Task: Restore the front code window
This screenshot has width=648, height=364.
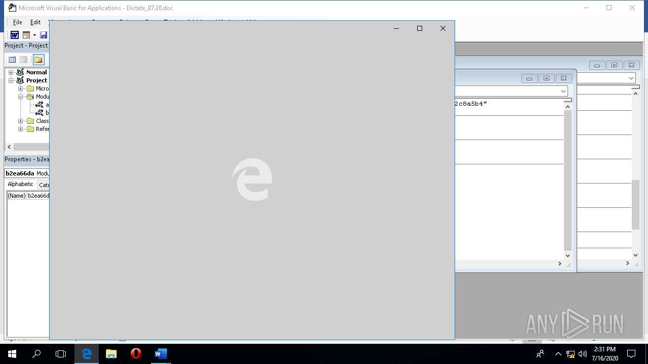Action: [546, 78]
